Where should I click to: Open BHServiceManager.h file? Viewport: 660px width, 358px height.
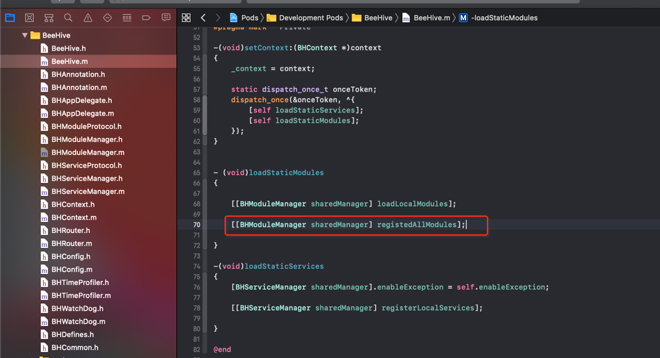(87, 178)
